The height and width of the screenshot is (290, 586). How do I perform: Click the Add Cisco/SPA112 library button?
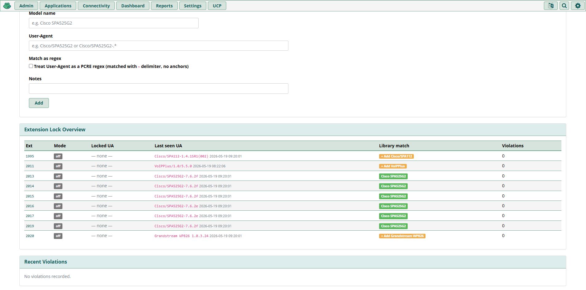click(x=396, y=156)
